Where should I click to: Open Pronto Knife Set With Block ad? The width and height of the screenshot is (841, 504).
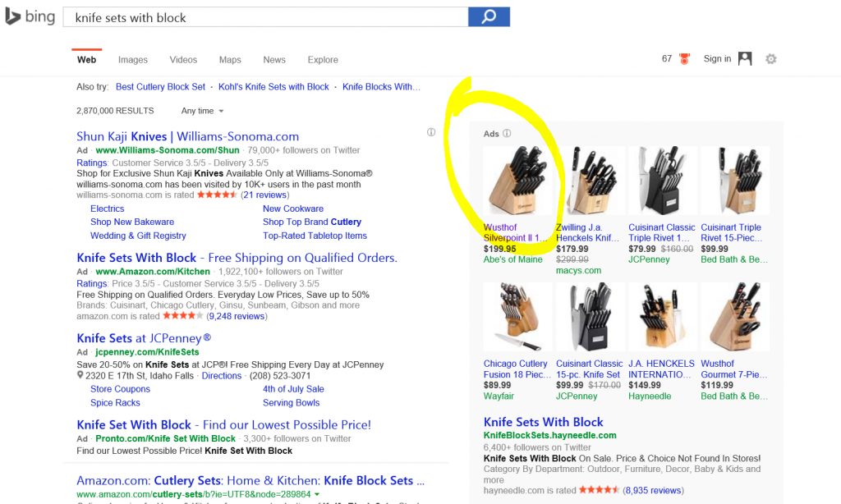coord(223,425)
